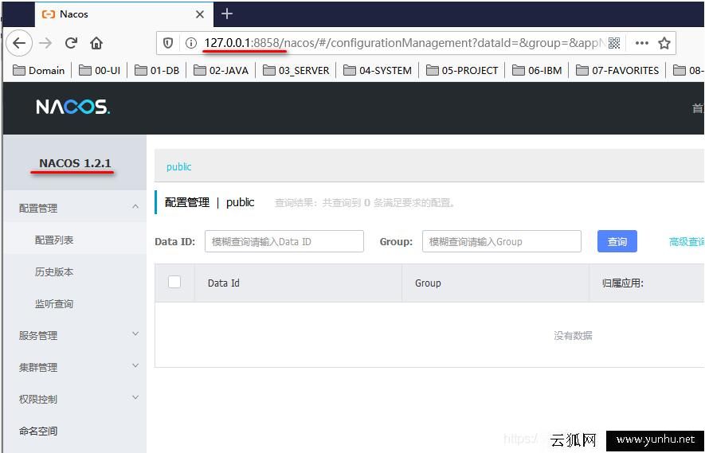Select the public namespace link
Image resolution: width=705 pixels, height=453 pixels.
coord(178,166)
